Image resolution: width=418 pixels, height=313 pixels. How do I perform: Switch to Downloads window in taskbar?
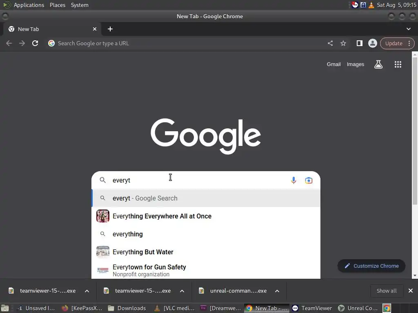click(x=127, y=308)
